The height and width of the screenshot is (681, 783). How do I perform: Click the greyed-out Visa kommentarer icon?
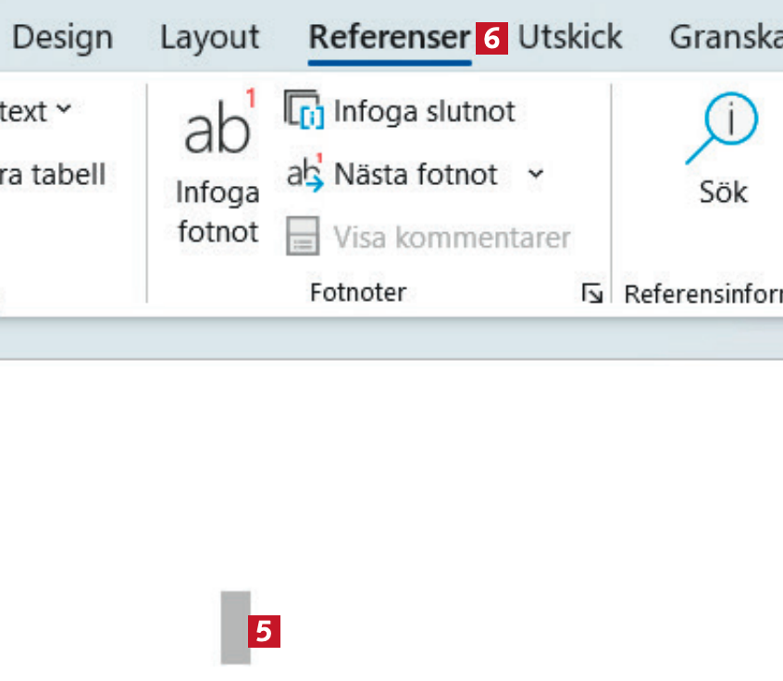coord(303,236)
